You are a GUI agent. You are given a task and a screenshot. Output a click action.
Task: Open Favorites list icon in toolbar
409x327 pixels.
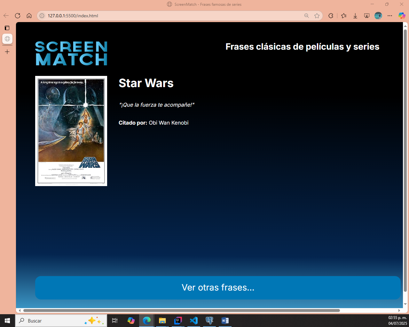tap(344, 16)
